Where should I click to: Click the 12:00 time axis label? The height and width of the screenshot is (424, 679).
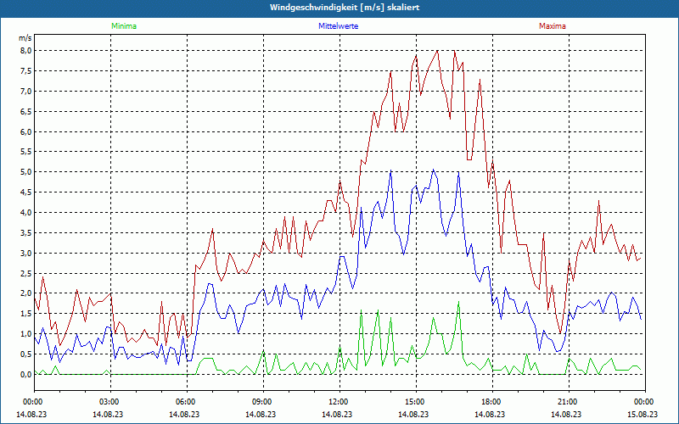pyautogui.click(x=339, y=401)
